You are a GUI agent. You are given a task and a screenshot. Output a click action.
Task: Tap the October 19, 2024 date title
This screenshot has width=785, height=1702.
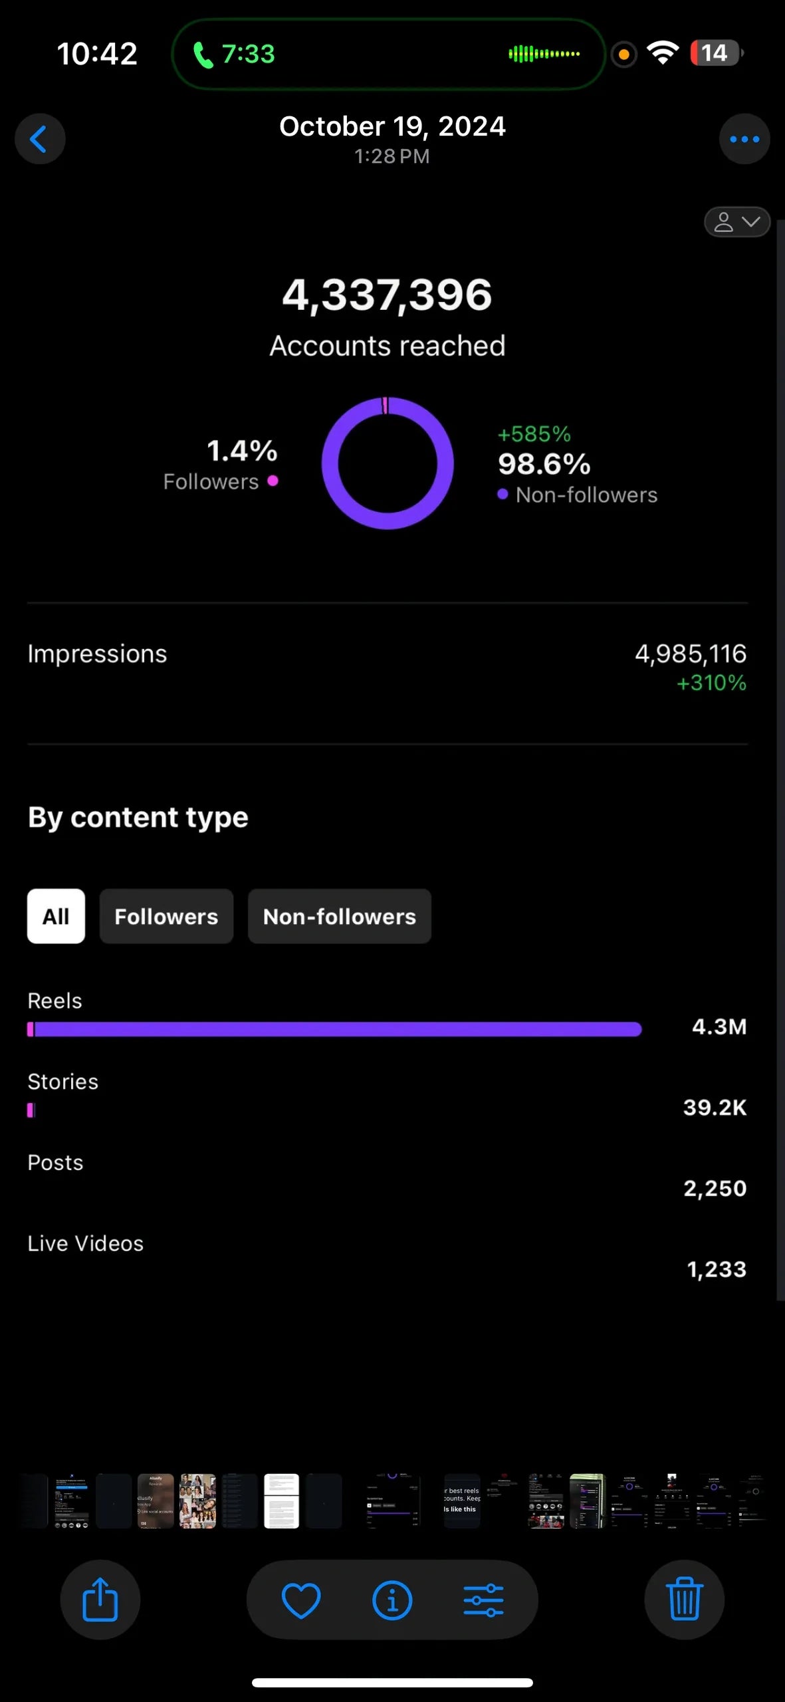click(392, 126)
